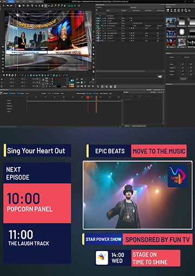Click the second red marker right of playhead

tap(96, 97)
